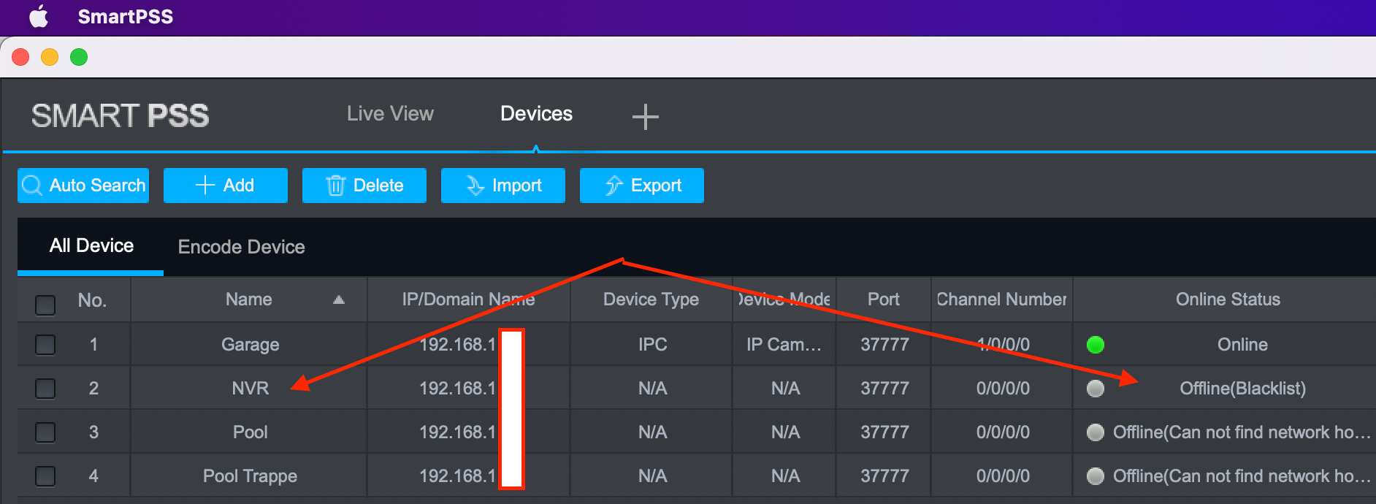The image size is (1376, 504).
Task: Check the box for the Pool row
Action: 45,432
